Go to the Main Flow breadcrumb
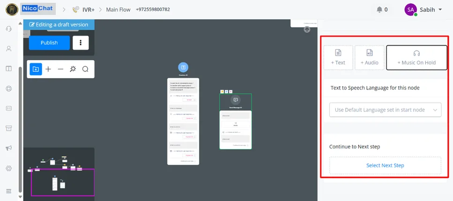453x201 pixels. click(118, 9)
